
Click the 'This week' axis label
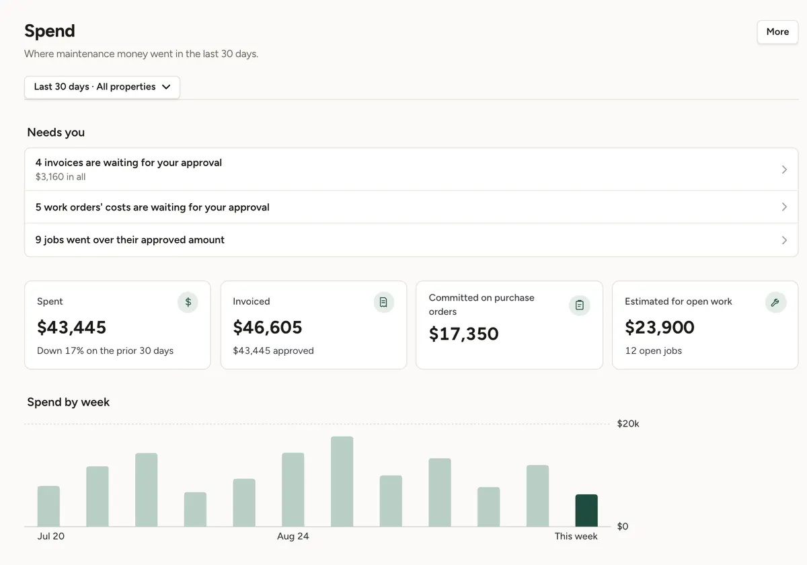(576, 536)
